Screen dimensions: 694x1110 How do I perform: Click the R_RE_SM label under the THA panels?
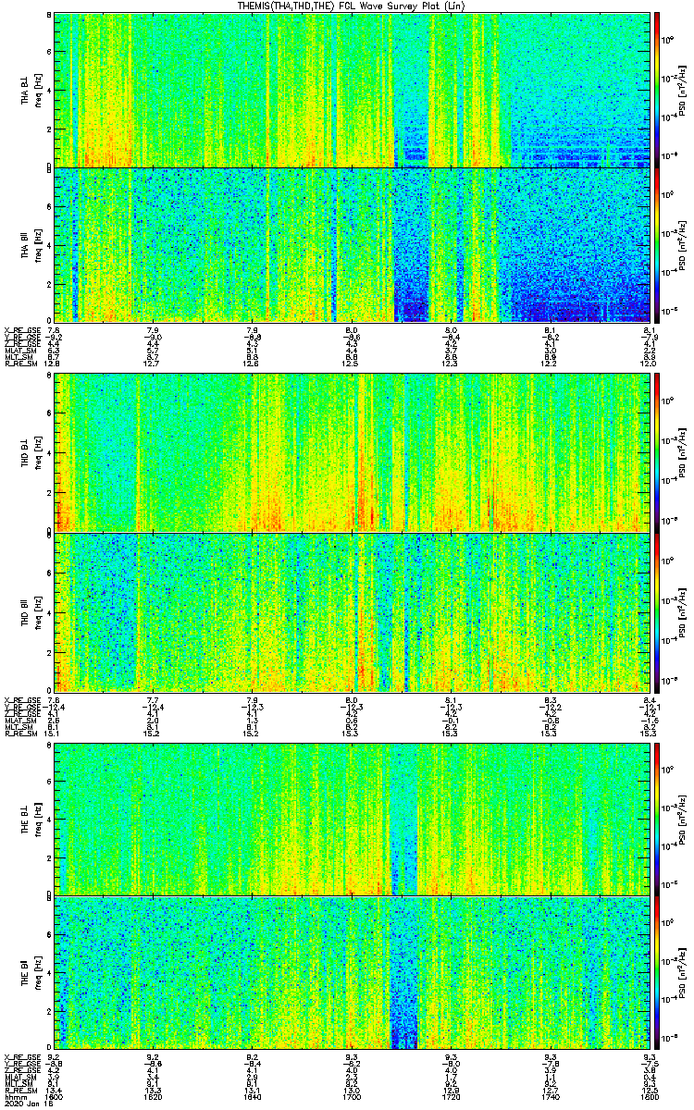coord(19,364)
